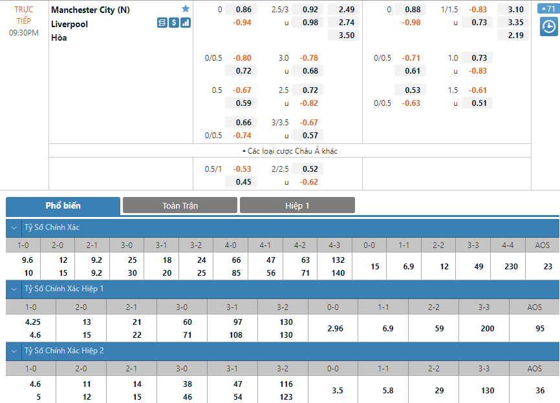Select full-time 0-0 draw at 15

374,267
